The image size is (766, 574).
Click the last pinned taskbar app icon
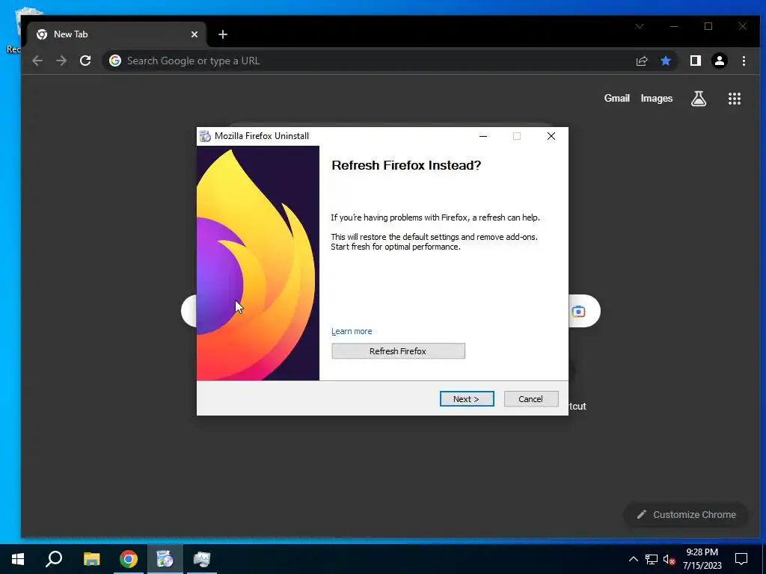[202, 559]
